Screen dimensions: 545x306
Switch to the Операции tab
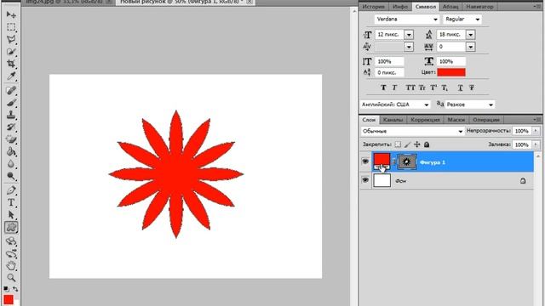pos(486,120)
